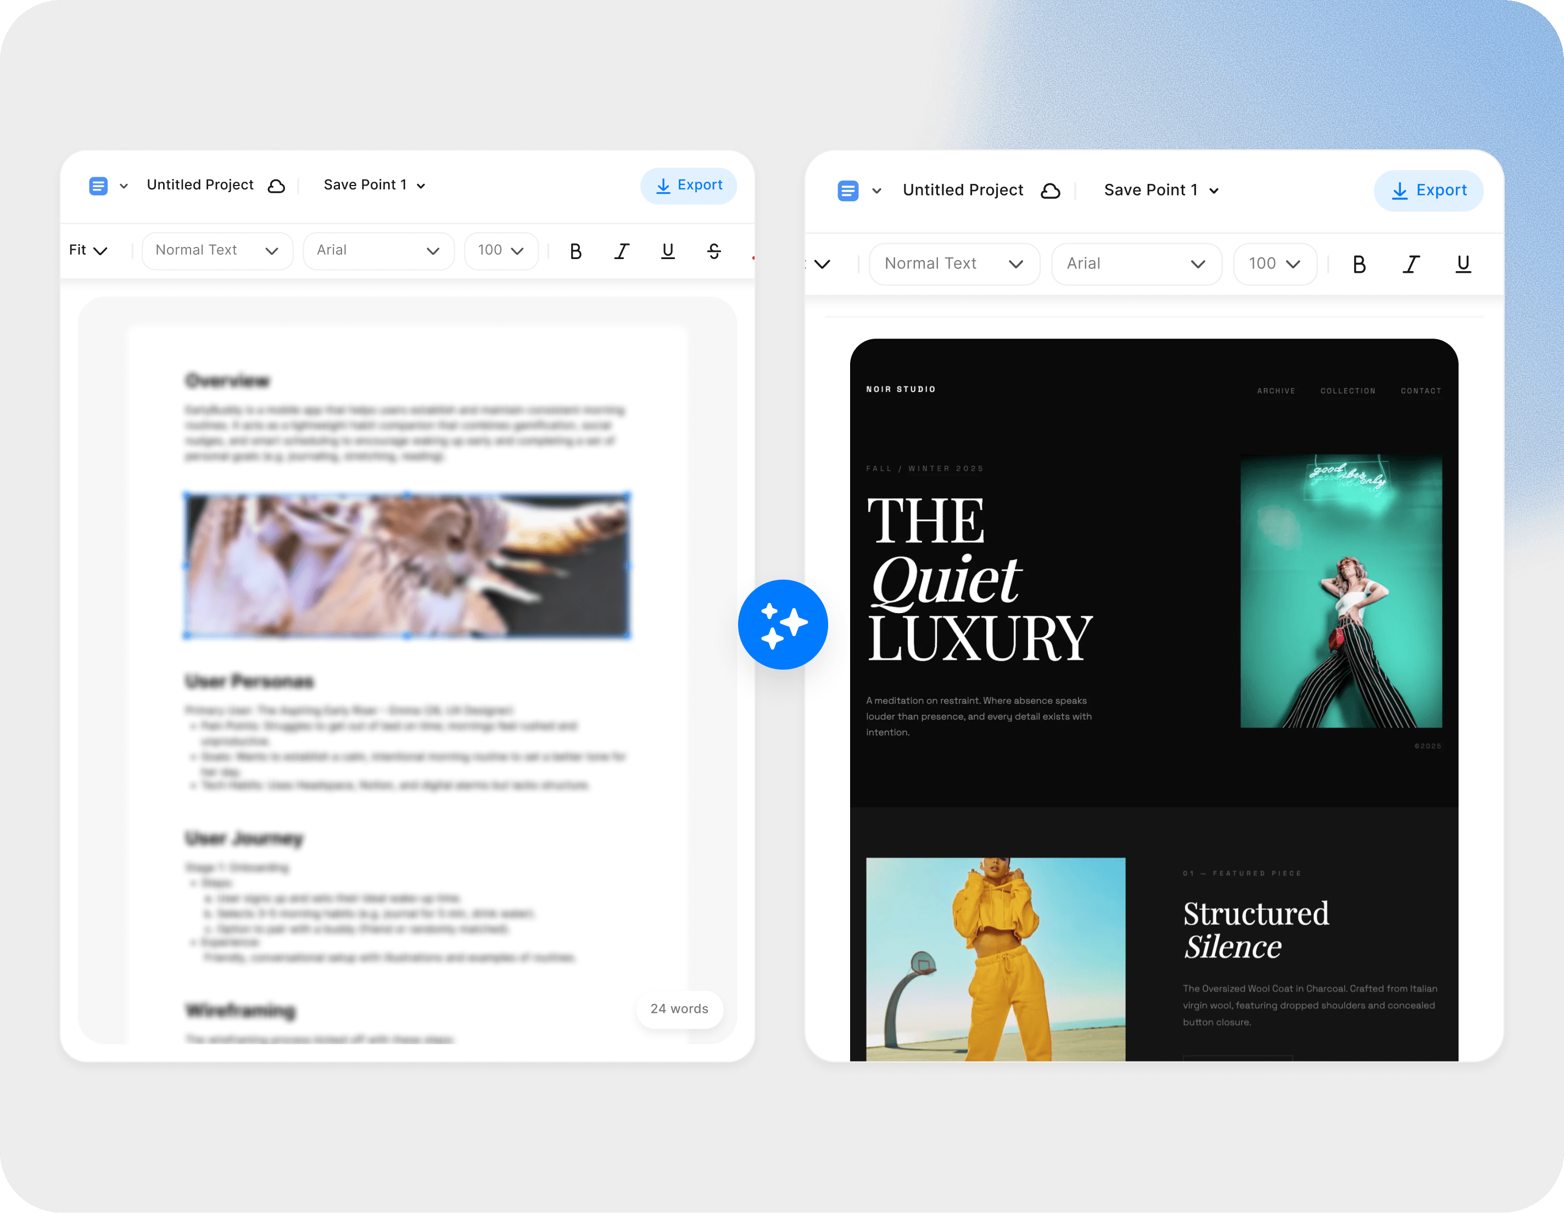Image resolution: width=1564 pixels, height=1213 pixels.
Task: Select the blurred image in left document
Action: coord(407,565)
